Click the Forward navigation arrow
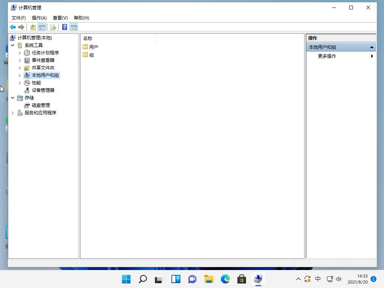384x288 pixels. pyautogui.click(x=21, y=27)
